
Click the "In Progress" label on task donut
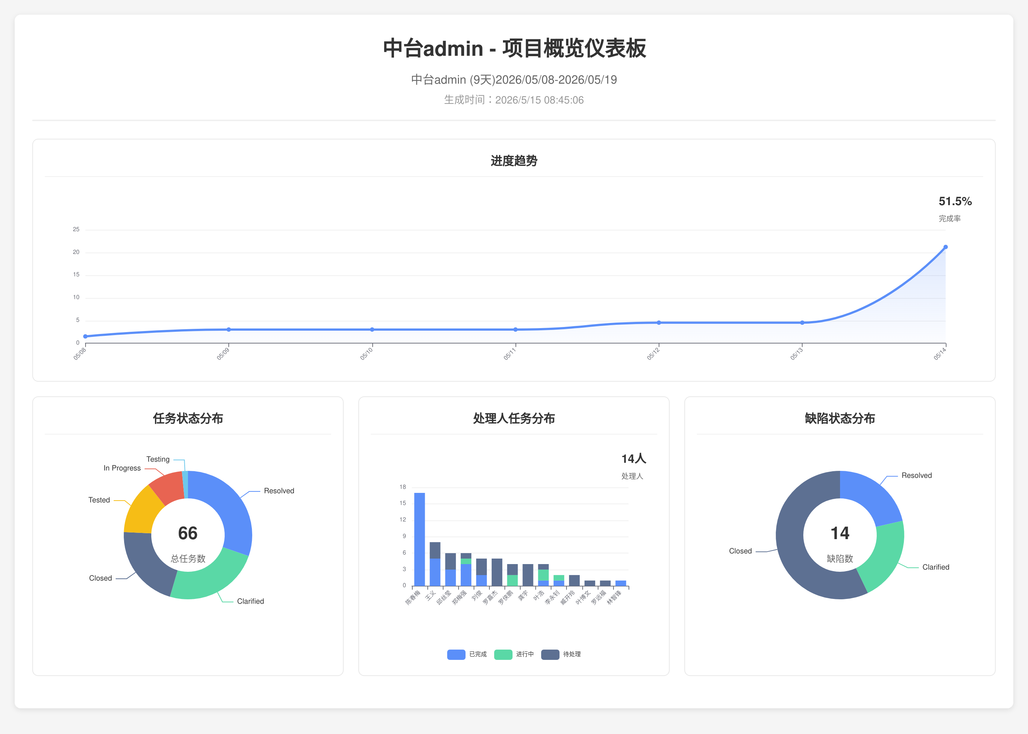(x=122, y=468)
